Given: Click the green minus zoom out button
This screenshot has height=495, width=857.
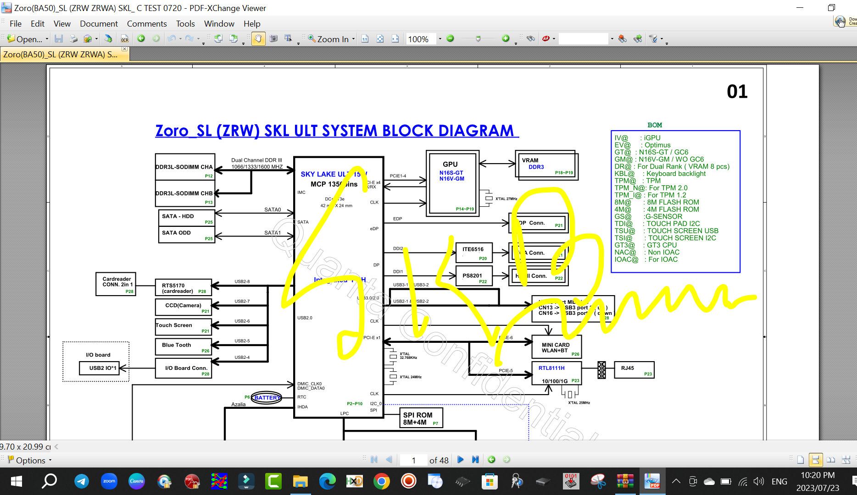Looking at the screenshot, I should click(x=450, y=38).
